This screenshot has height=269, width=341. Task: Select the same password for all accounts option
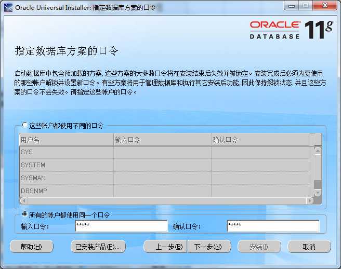coord(25,214)
